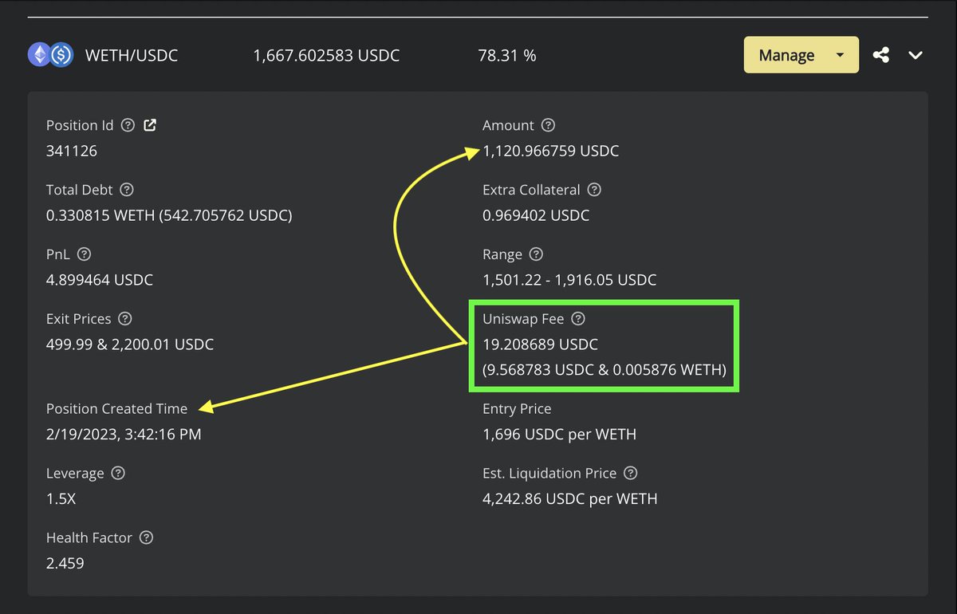Viewport: 957px width, 614px height.
Task: Expand the Manage dropdown arrow
Action: coord(840,55)
